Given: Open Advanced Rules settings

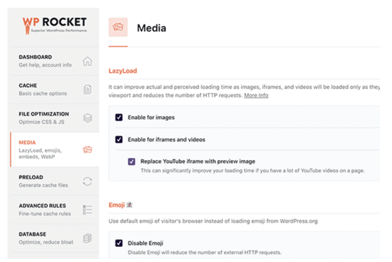Looking at the screenshot, I should coord(55,210).
